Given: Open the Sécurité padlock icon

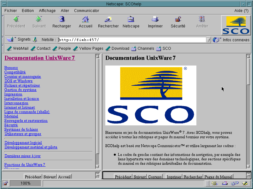Looking at the screenshot, I should tap(178, 19).
